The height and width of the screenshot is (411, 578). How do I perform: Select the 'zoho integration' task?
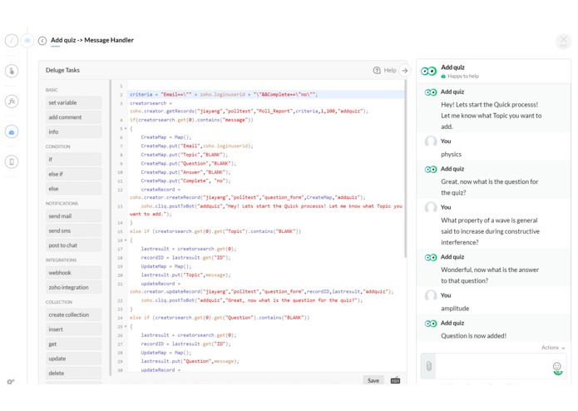pyautogui.click(x=73, y=287)
